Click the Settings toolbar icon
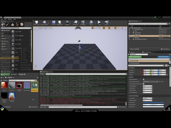 point(67,22)
